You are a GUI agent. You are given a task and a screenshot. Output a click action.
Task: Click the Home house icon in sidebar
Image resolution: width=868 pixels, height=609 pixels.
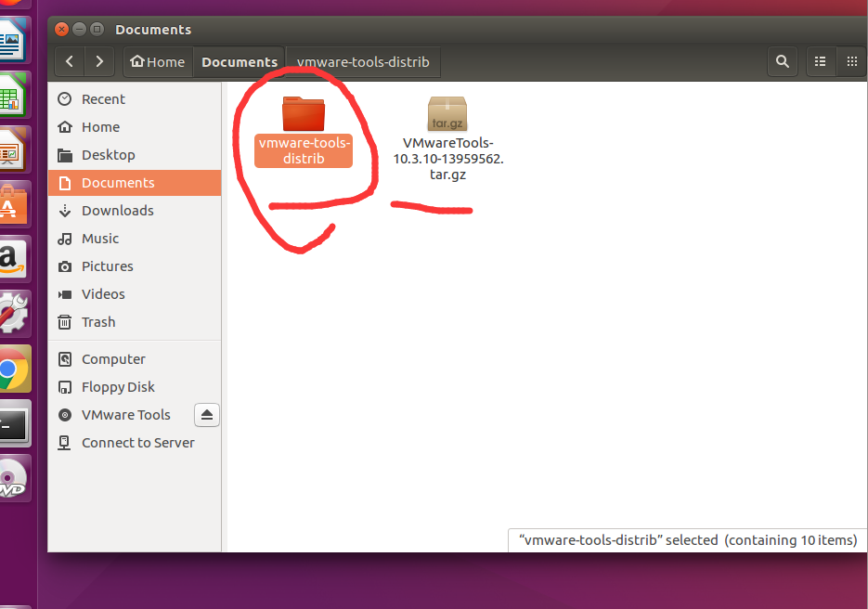tap(65, 127)
